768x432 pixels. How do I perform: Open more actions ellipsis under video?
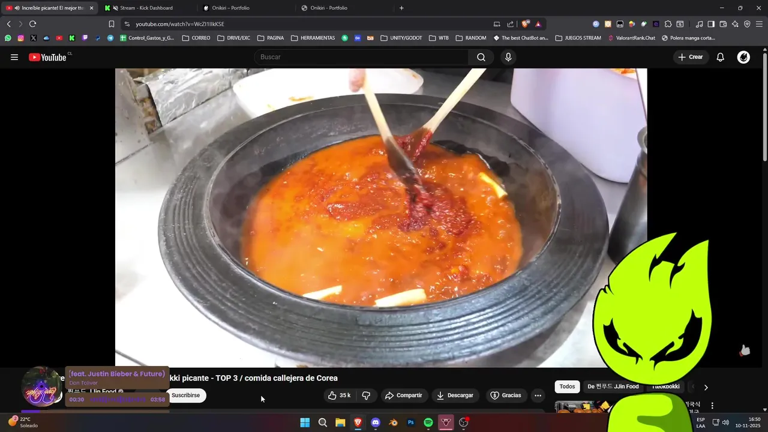538,395
